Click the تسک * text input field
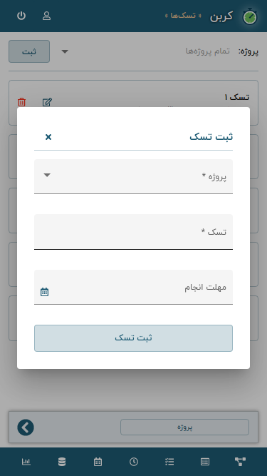Image resolution: width=267 pixels, height=476 pixels. pyautogui.click(x=134, y=232)
